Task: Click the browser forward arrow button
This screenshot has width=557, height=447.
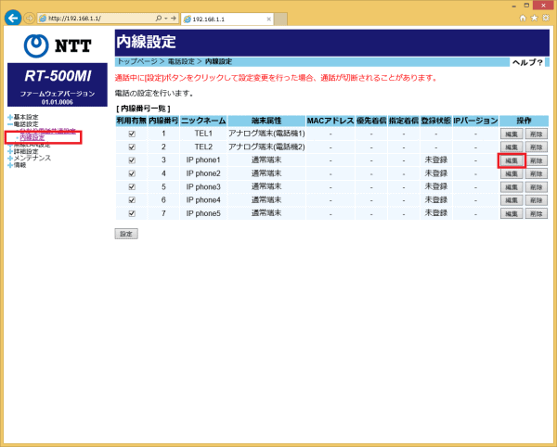Action: (x=29, y=18)
